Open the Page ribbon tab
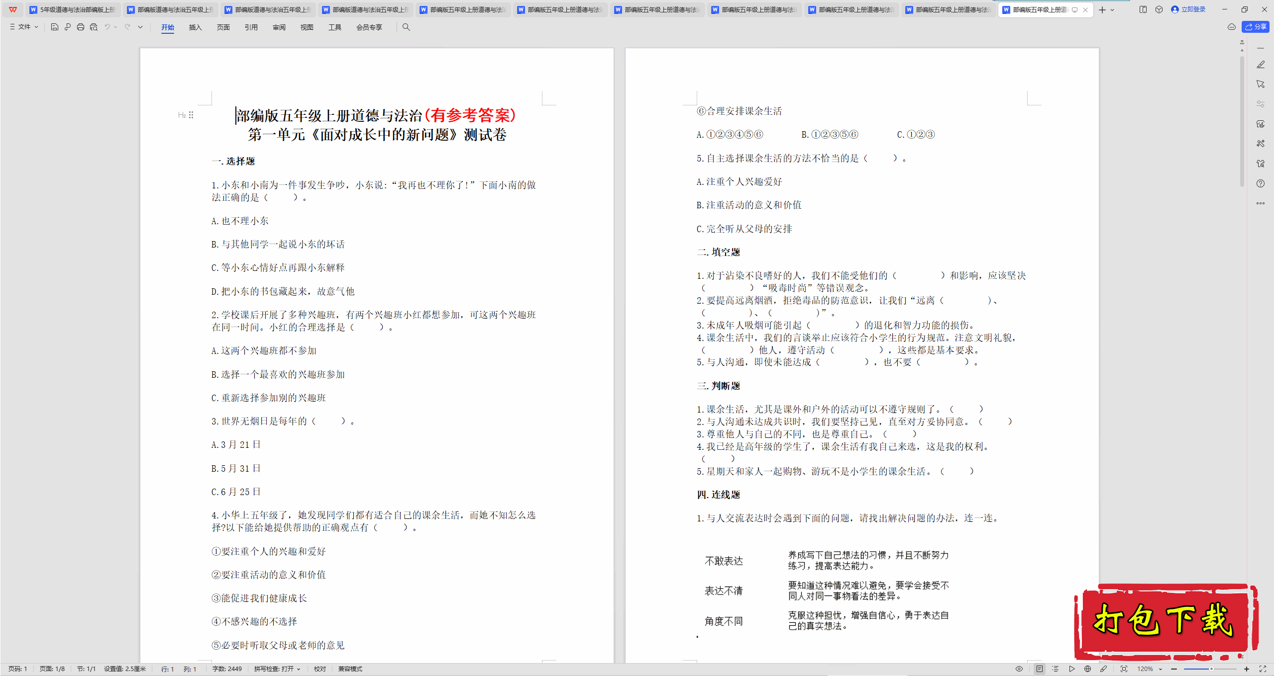The width and height of the screenshot is (1274, 676). 223,27
